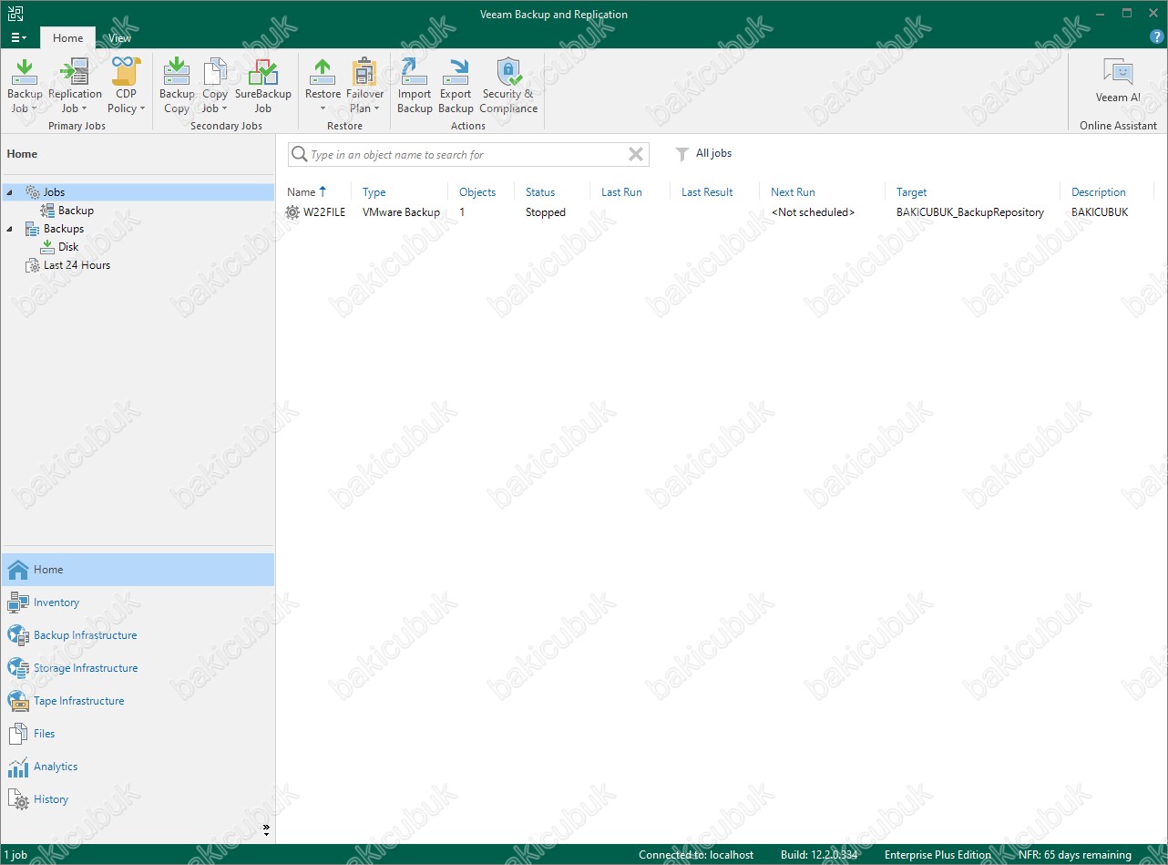Screen dimensions: 1168x865
Task: Collapse the Jobs tree node
Action: (x=10, y=192)
